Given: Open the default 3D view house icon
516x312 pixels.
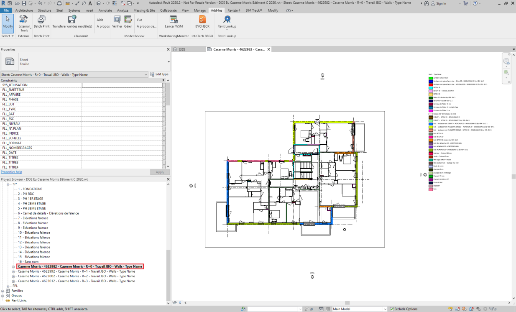Looking at the screenshot, I should 98,3.
